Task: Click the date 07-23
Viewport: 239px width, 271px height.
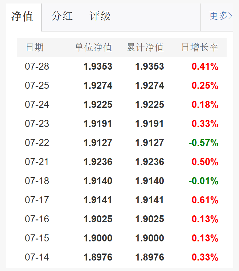Action: pyautogui.click(x=37, y=124)
